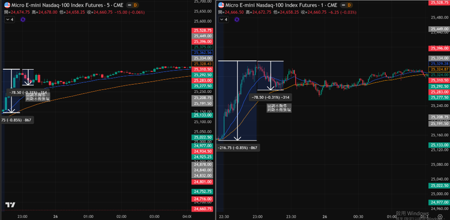Click the arrowhead of the -216.75 measurement in the right chart
The image size is (450, 220).
[238, 139]
